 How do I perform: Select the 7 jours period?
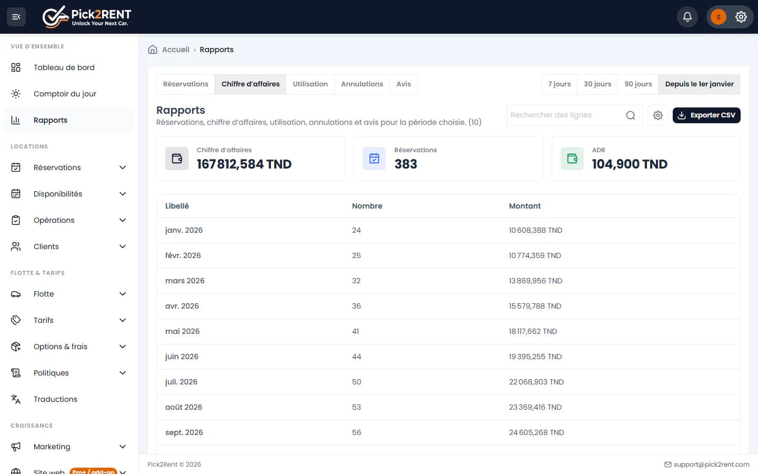coord(559,84)
